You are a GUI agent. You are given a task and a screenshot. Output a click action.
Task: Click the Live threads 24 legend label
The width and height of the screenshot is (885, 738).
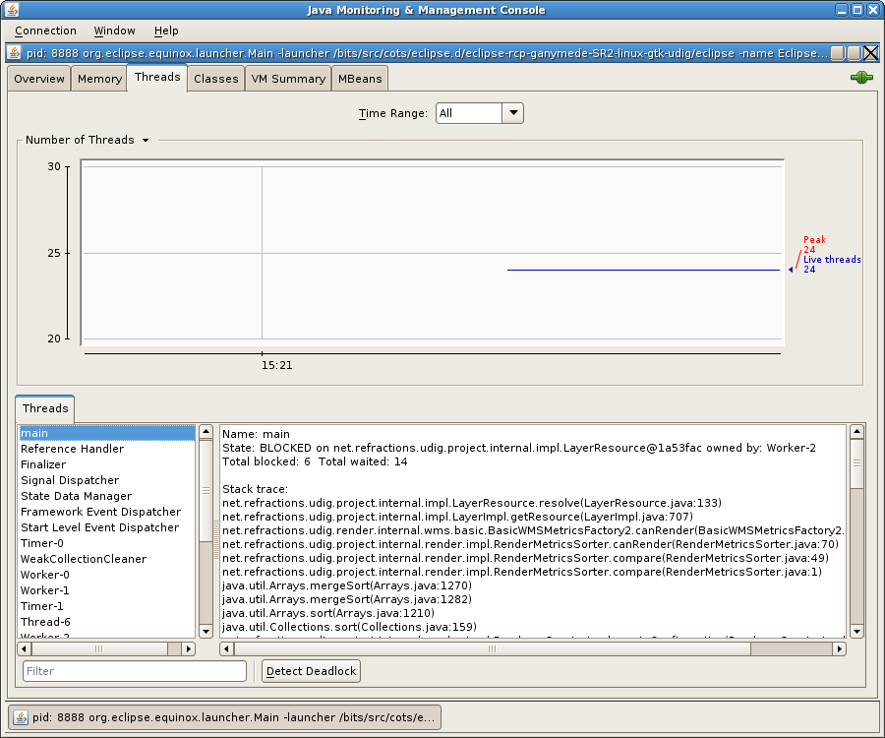[832, 265]
